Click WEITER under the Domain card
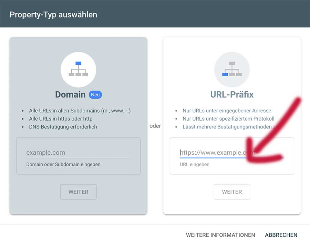 click(78, 192)
